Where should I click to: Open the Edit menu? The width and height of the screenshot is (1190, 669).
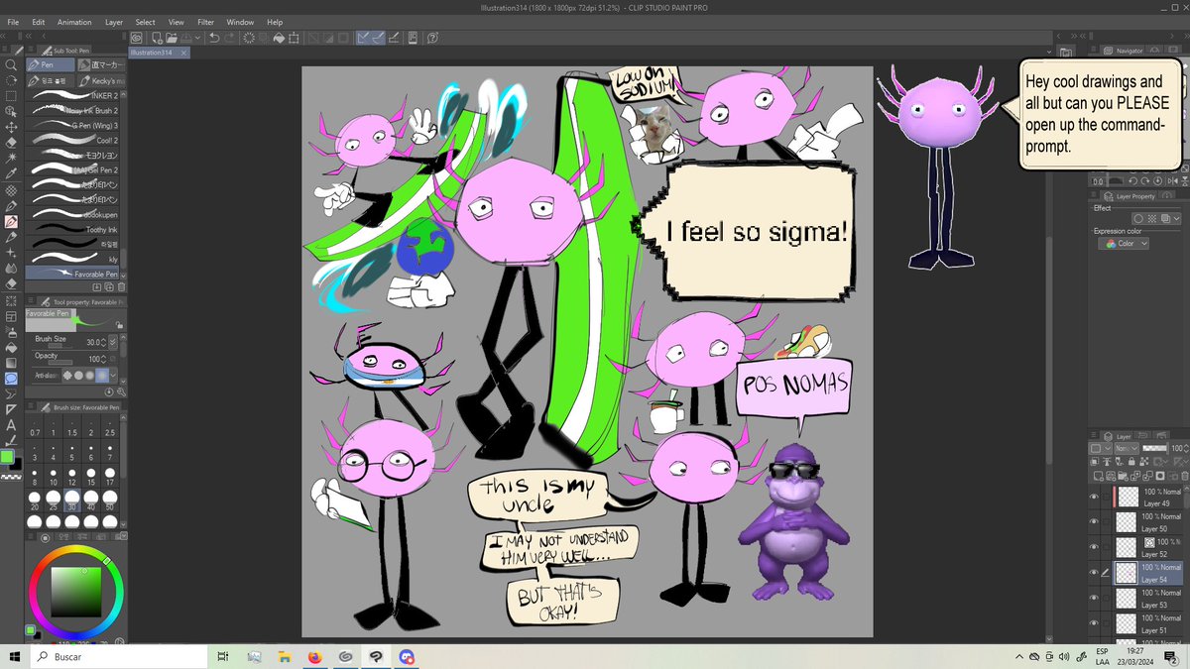point(38,22)
